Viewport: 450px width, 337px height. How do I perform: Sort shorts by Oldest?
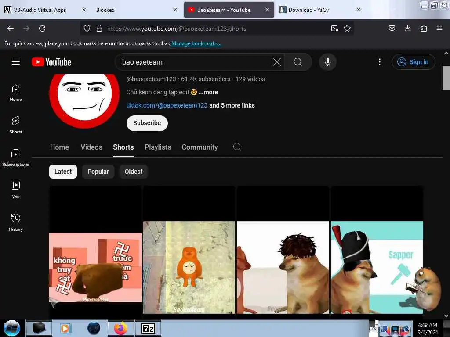click(134, 172)
